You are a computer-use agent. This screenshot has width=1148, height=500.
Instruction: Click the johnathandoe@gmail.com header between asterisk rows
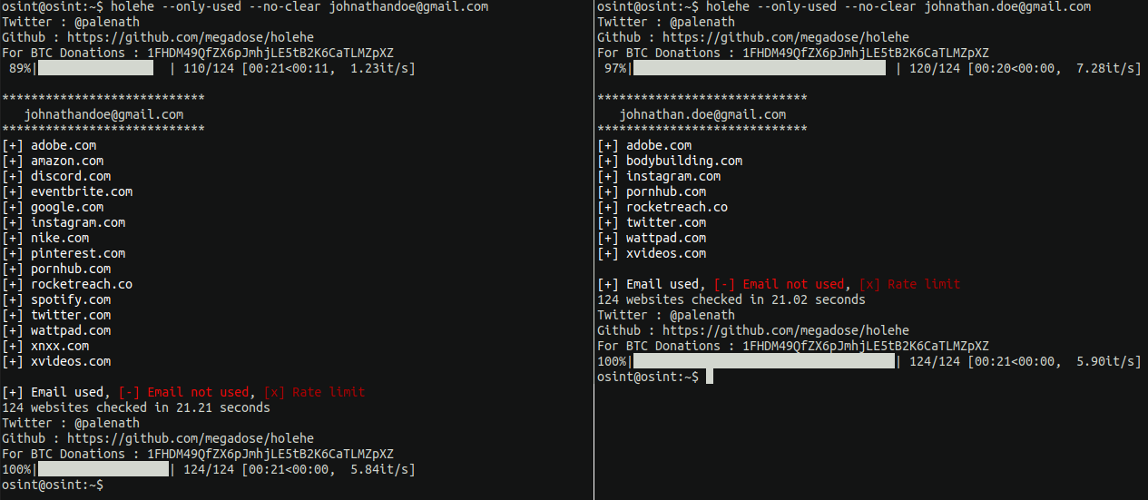(x=103, y=114)
